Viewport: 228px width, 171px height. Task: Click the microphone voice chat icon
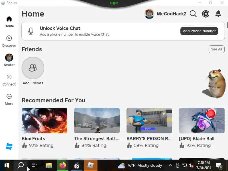tap(31, 31)
